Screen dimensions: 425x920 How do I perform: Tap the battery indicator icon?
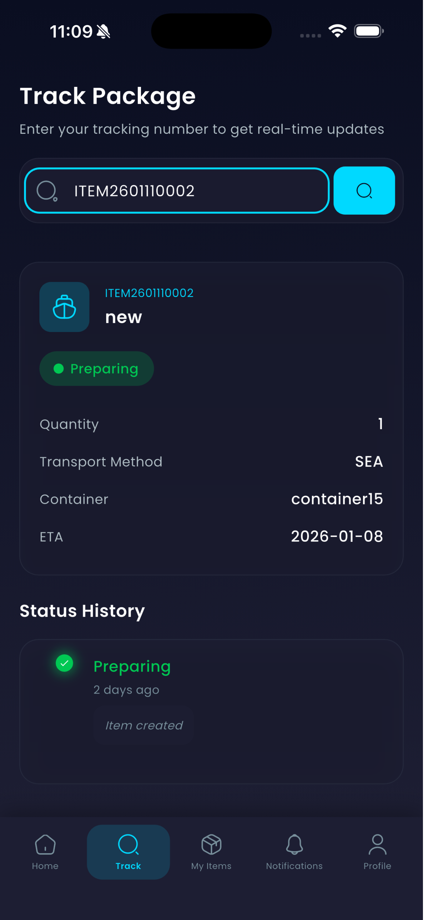369,31
